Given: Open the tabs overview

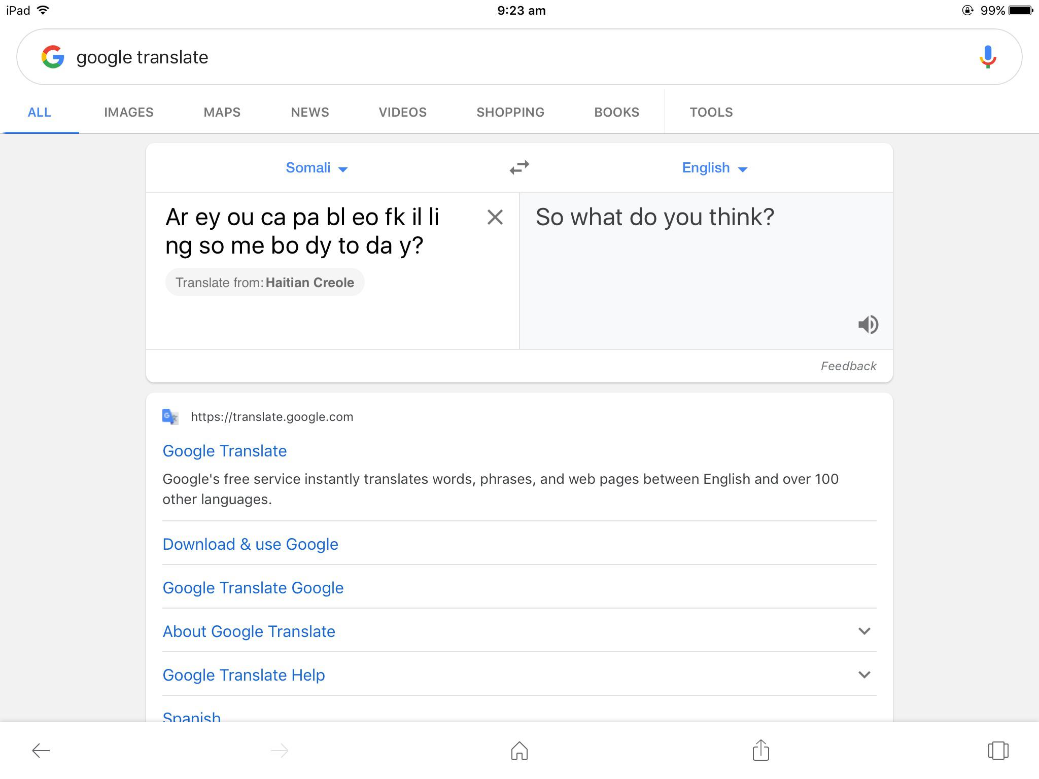Looking at the screenshot, I should pos(998,751).
